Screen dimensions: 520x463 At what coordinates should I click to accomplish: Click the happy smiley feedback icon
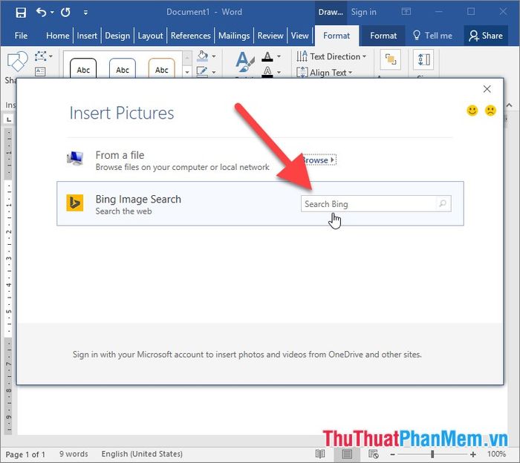tap(472, 111)
